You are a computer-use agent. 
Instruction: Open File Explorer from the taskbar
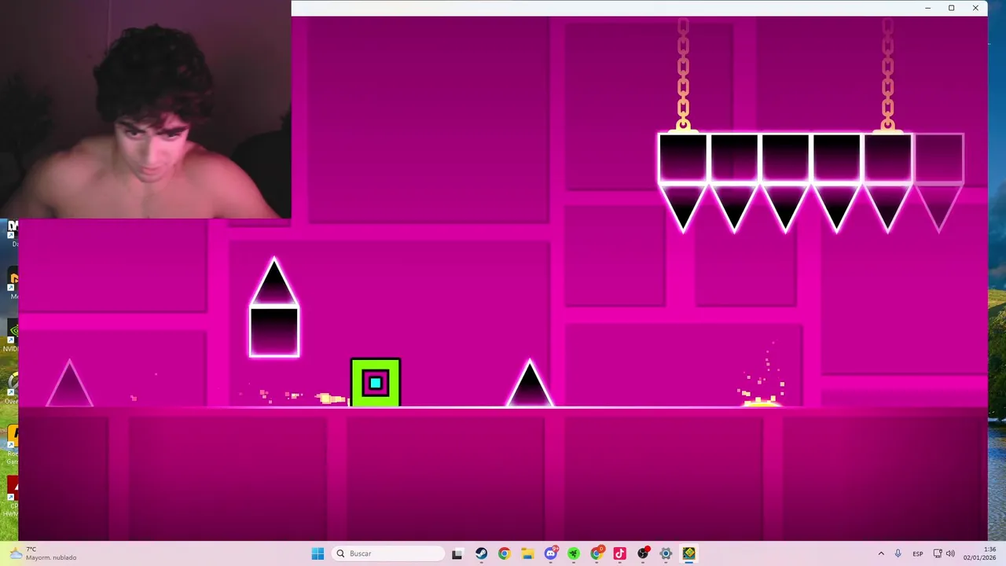pyautogui.click(x=527, y=553)
